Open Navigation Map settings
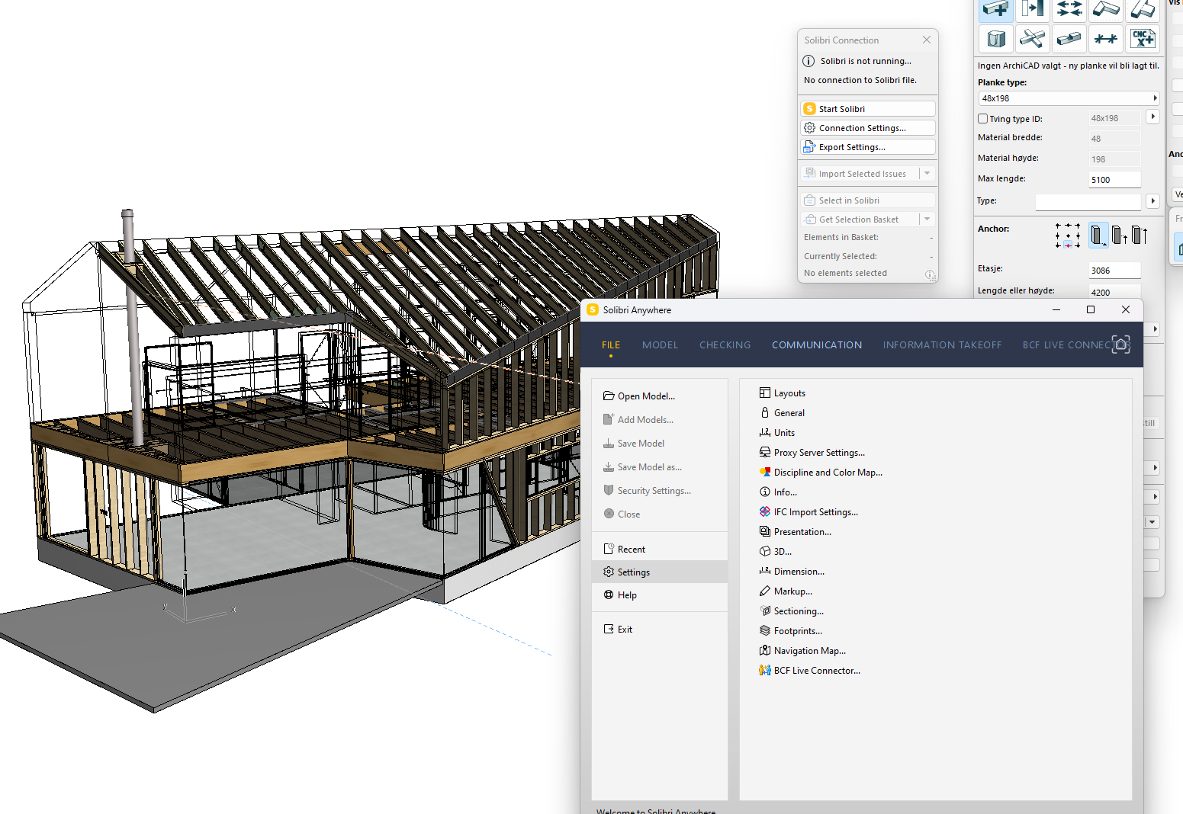This screenshot has width=1183, height=814. (809, 651)
